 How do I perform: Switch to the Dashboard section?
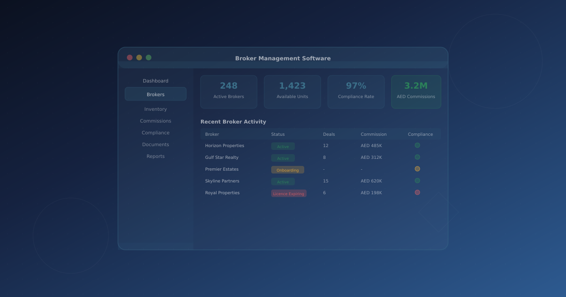coord(156,81)
